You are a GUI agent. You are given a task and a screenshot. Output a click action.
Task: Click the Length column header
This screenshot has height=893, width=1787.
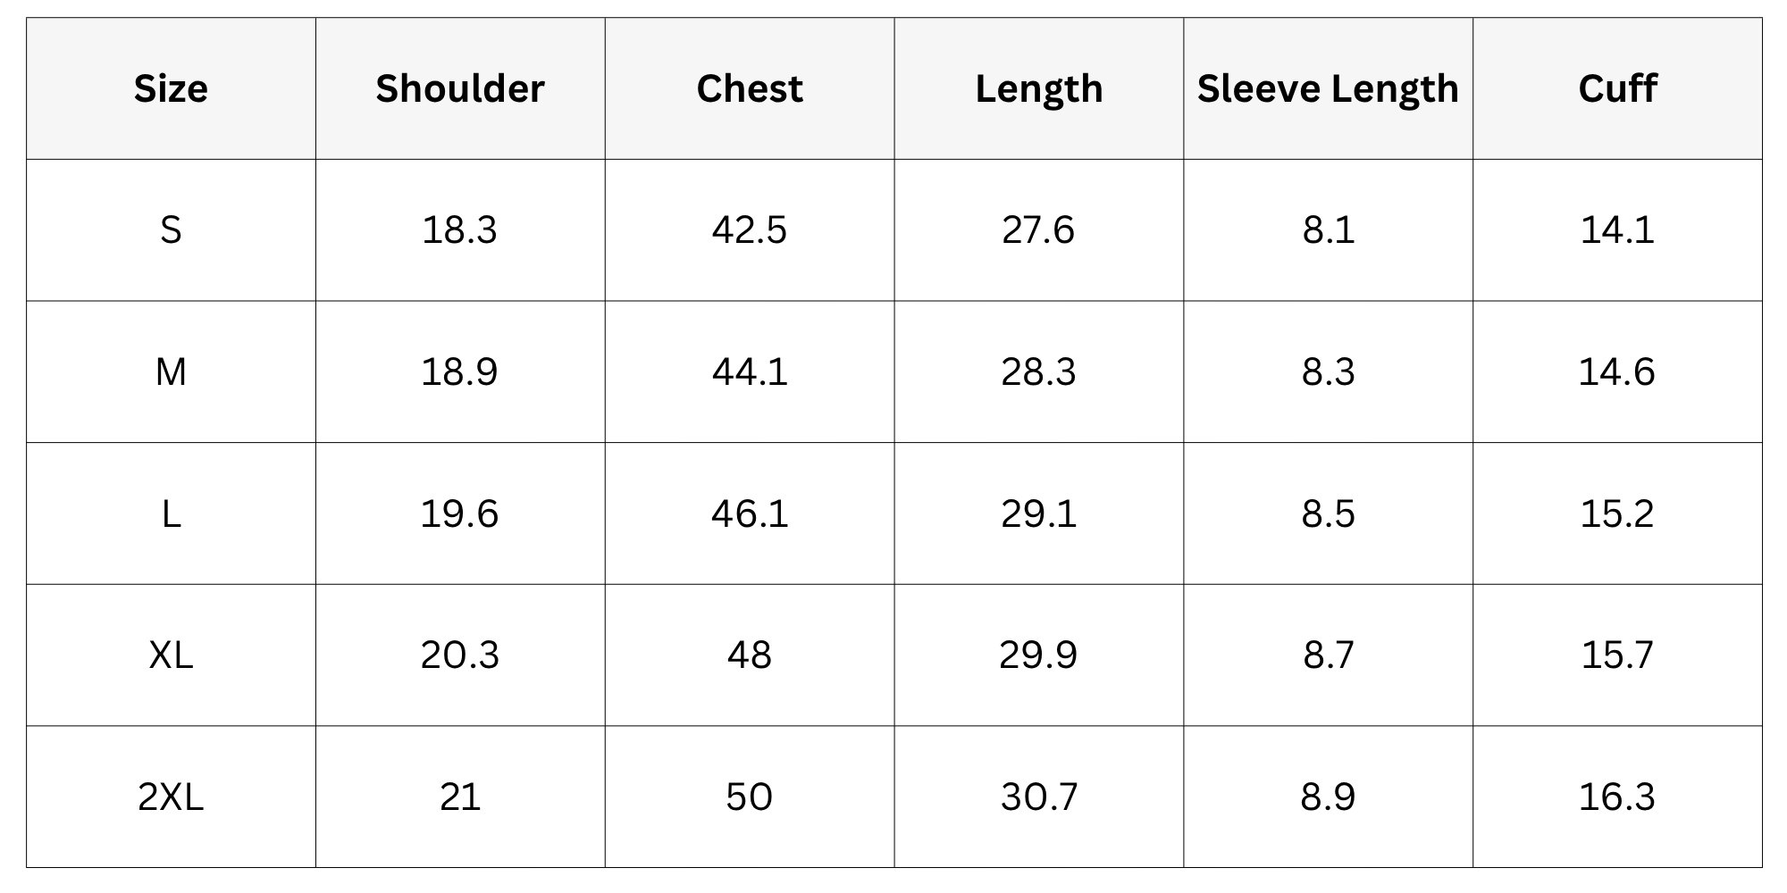(x=1039, y=88)
